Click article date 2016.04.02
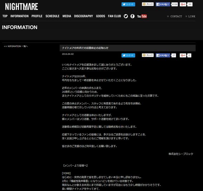The width and height of the screenshot is (203, 191). coord(68,54)
